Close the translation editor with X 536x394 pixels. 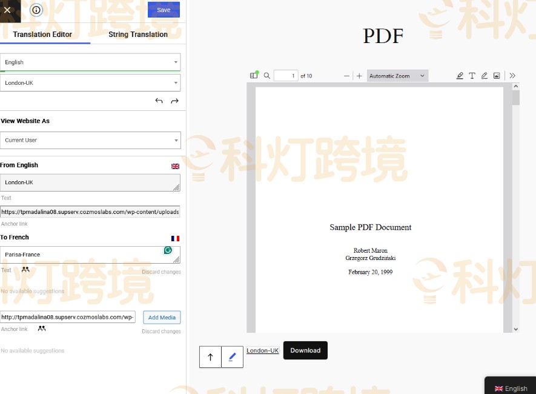[7, 10]
